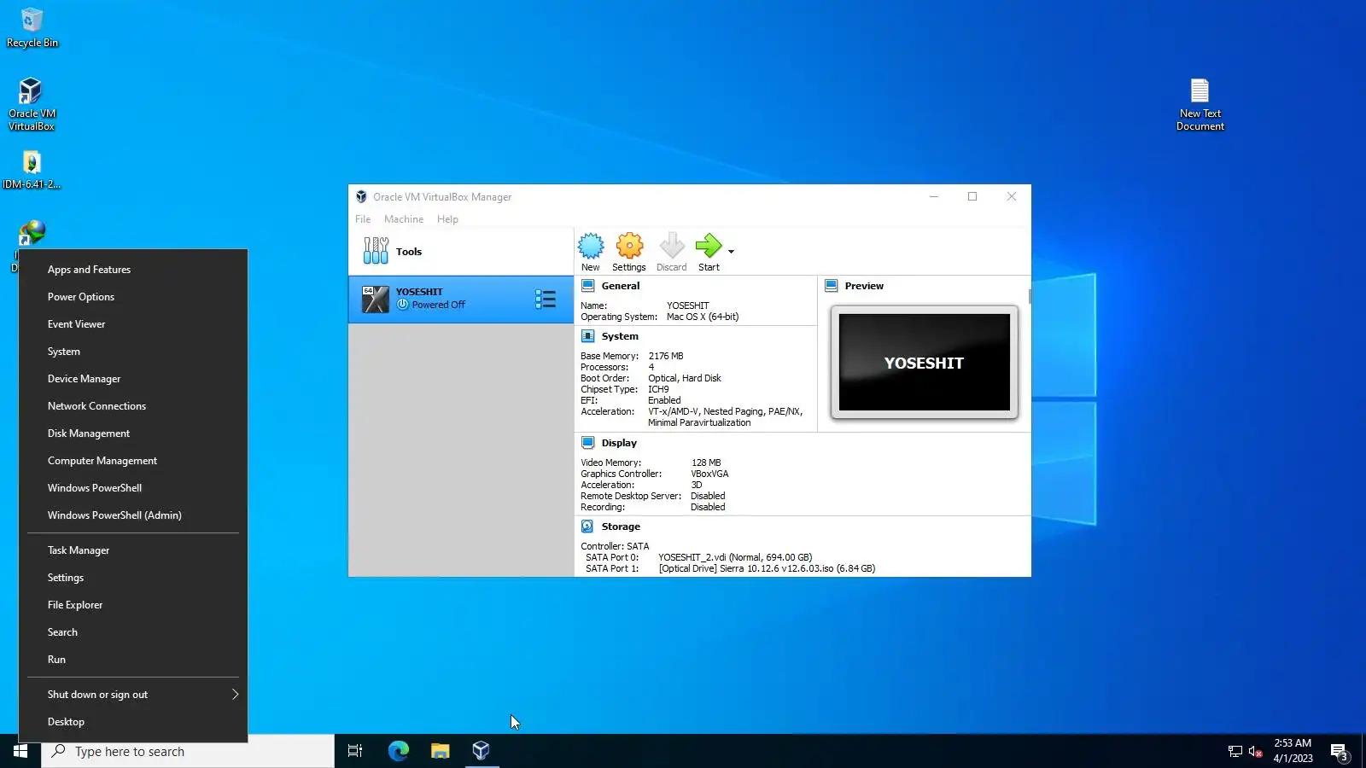Click the Mac OS X (64-bit) value
Viewport: 1366px width, 768px height.
703,317
